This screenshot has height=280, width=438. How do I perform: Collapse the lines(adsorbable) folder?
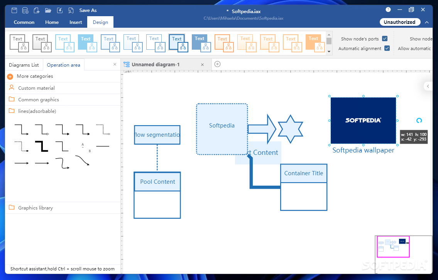click(x=63, y=111)
